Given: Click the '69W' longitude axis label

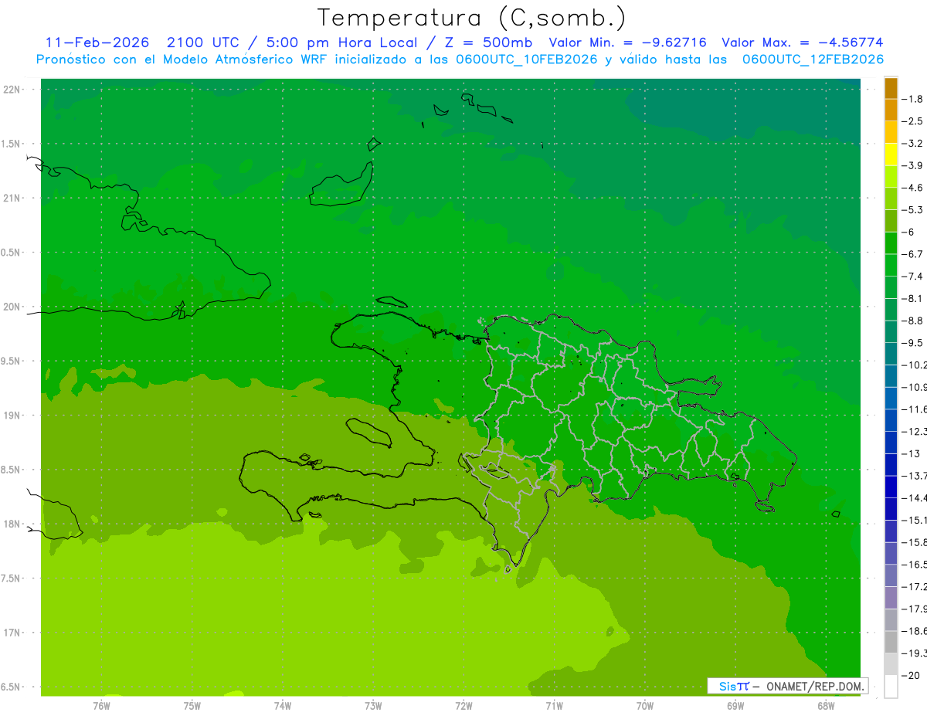Looking at the screenshot, I should tap(735, 705).
